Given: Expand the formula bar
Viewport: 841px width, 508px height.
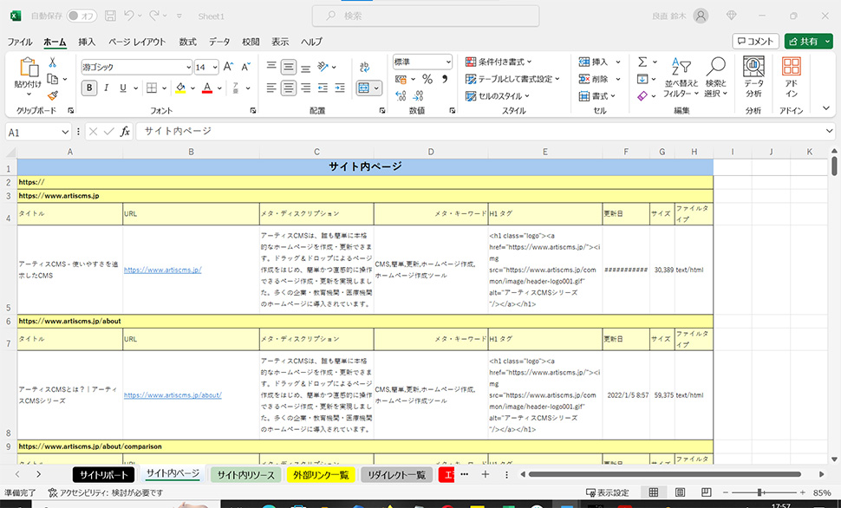Looking at the screenshot, I should pos(829,131).
